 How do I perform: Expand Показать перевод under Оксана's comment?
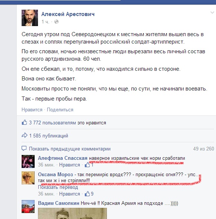click(x=58, y=187)
